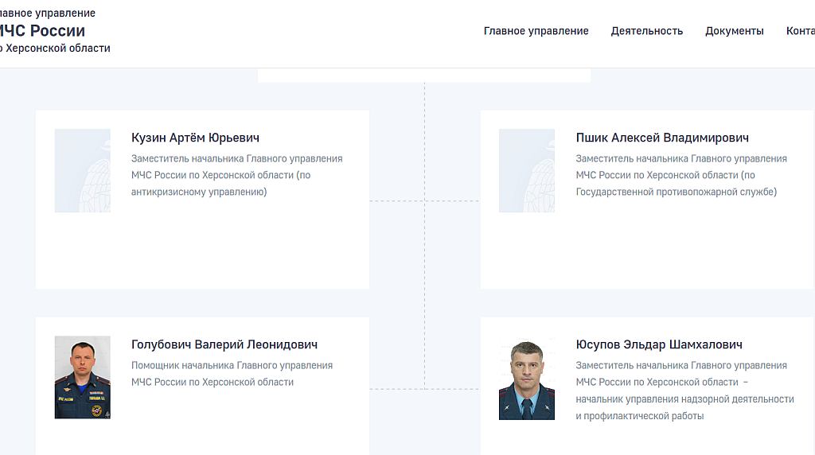Click the name Кузин Артём Юрьевич

[x=195, y=138]
